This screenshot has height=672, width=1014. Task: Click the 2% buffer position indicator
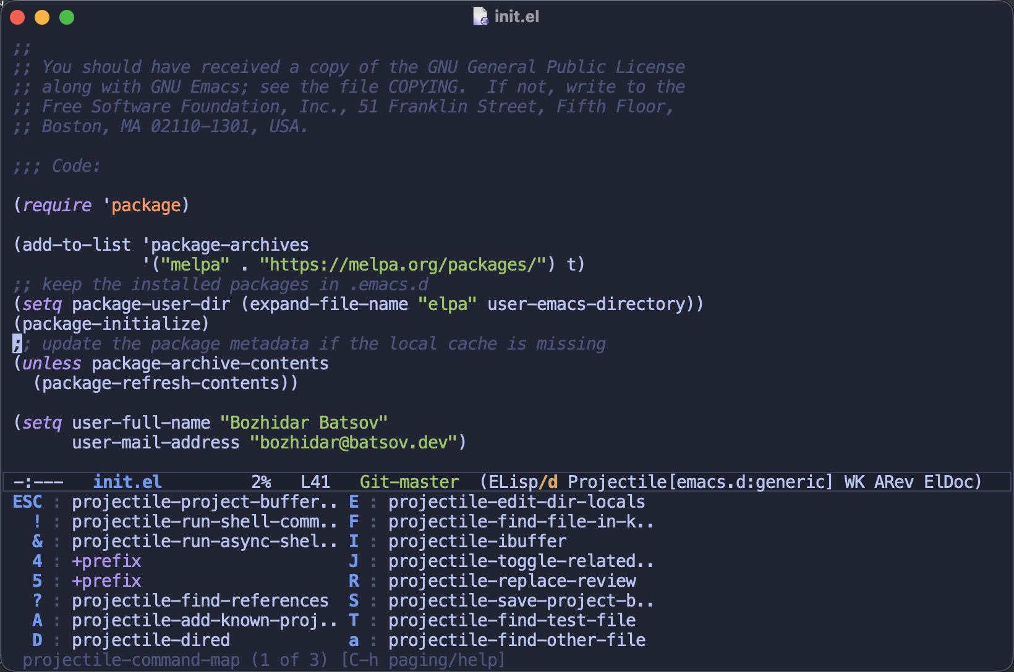pos(261,482)
